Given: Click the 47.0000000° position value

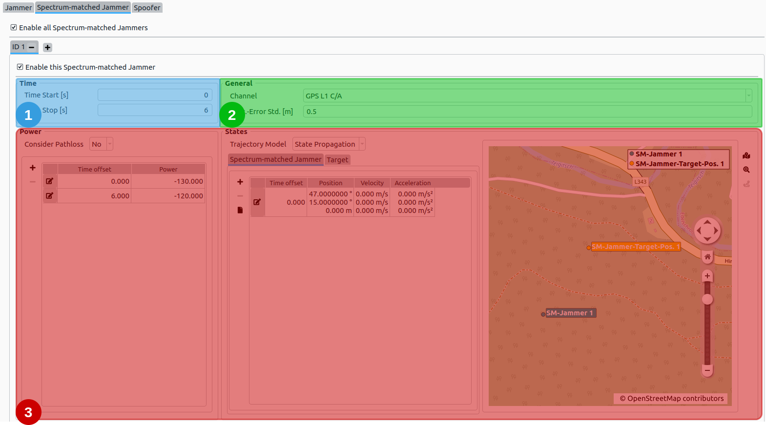Looking at the screenshot, I should point(331,194).
